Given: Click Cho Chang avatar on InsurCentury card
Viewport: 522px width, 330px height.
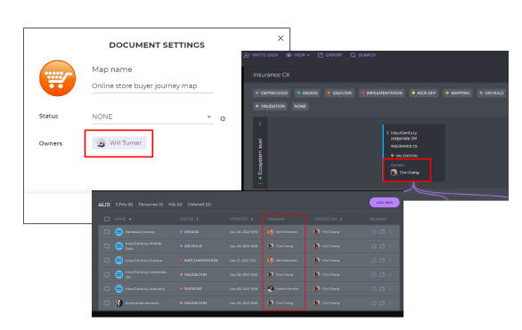Looking at the screenshot, I should coord(394,173).
